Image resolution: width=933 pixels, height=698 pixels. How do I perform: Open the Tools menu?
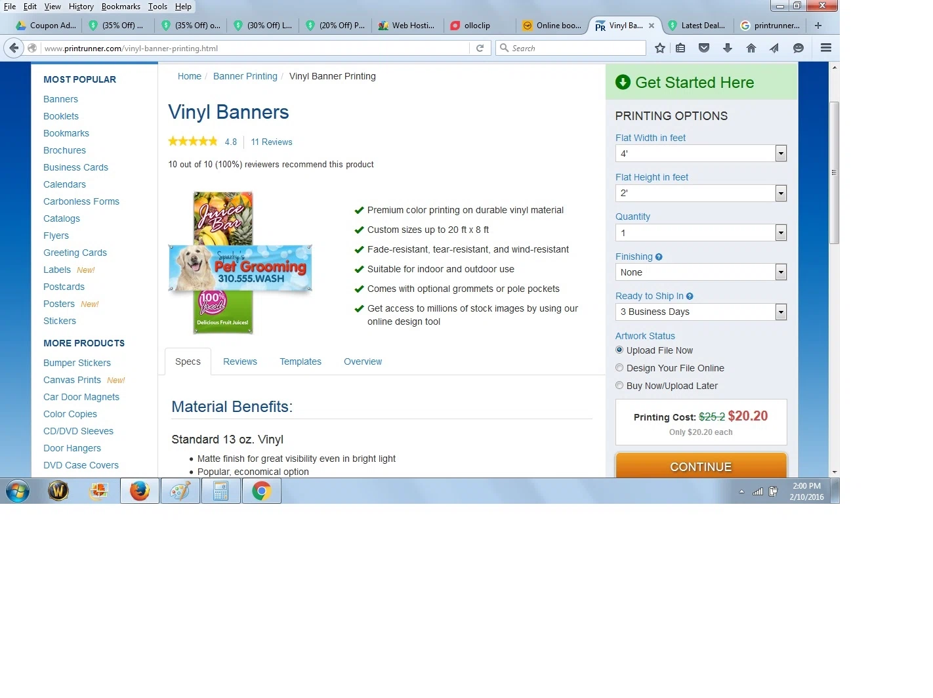pyautogui.click(x=157, y=7)
